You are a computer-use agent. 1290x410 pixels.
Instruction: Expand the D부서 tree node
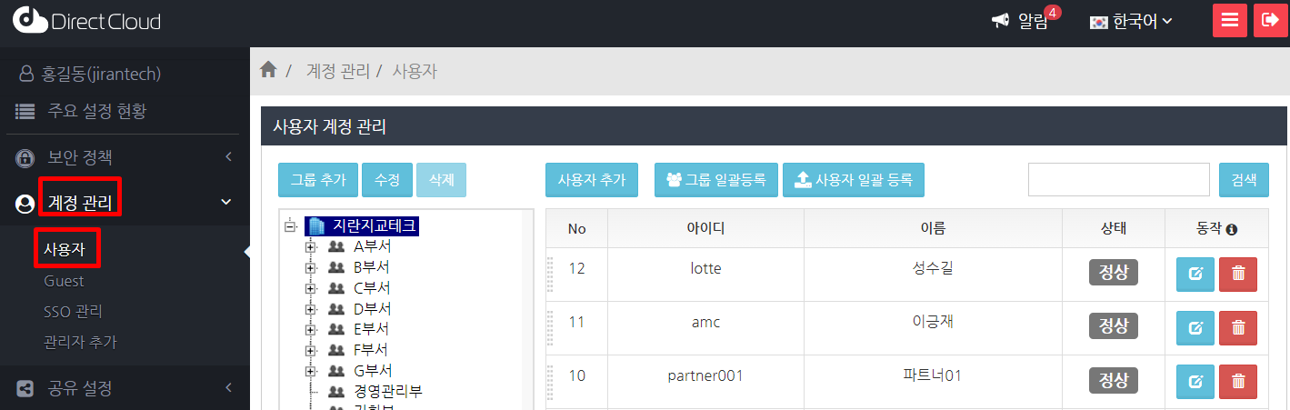click(311, 309)
